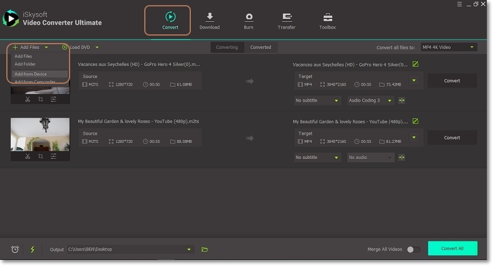Viewport: 492px width, 265px height.
Task: Switch to the Converted list tab
Action: (261, 47)
